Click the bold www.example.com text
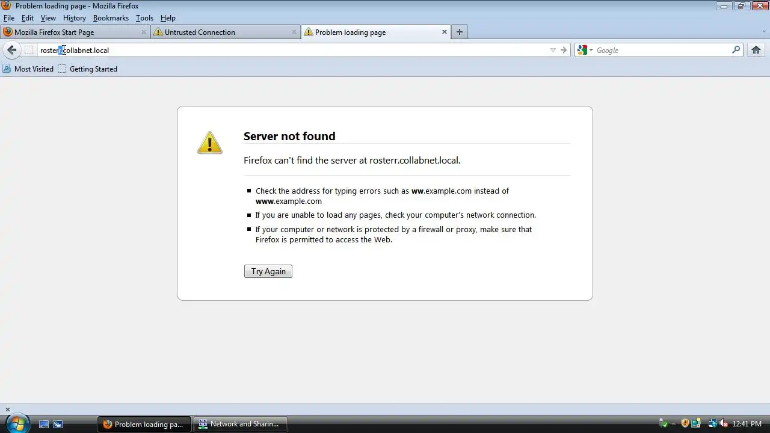 (x=289, y=201)
